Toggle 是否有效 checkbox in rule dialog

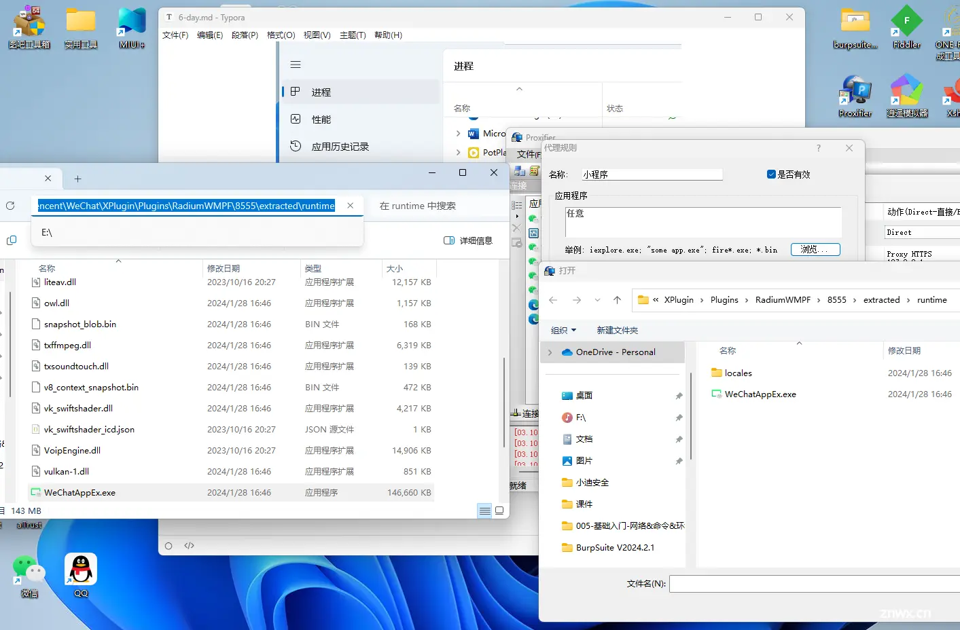pos(771,174)
